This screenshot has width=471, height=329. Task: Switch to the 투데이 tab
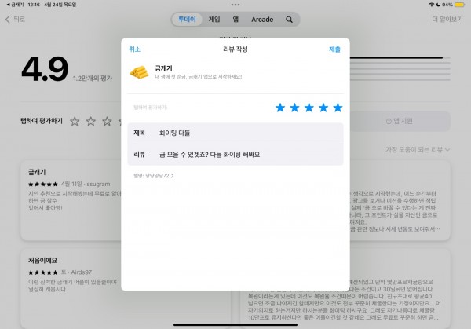pyautogui.click(x=187, y=20)
